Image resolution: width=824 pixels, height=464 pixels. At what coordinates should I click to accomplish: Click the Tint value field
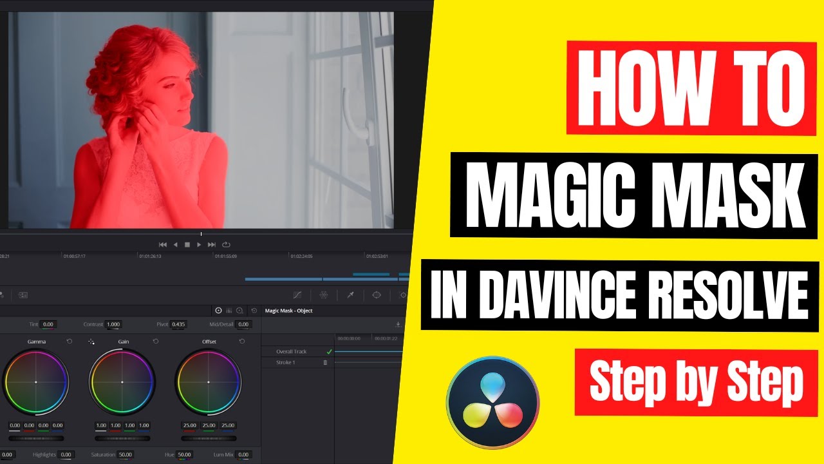[48, 324]
